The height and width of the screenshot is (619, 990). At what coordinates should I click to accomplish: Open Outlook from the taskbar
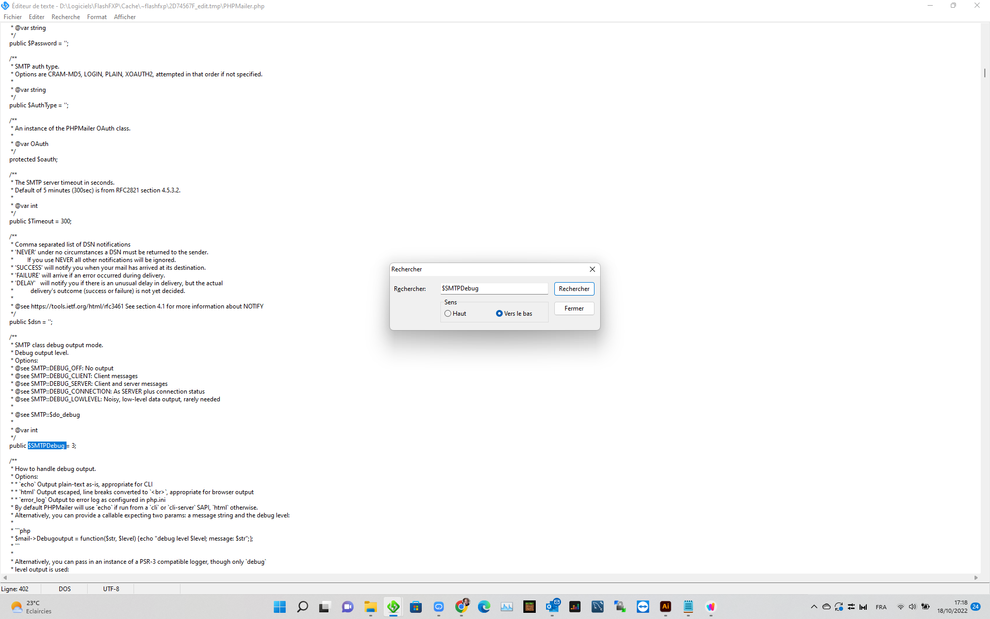pyautogui.click(x=552, y=607)
